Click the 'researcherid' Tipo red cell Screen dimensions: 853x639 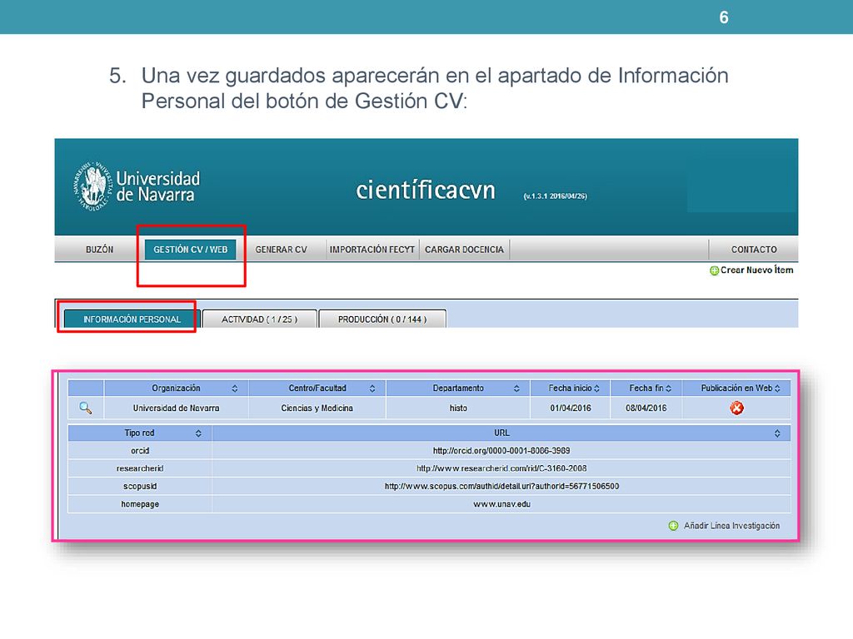140,468
